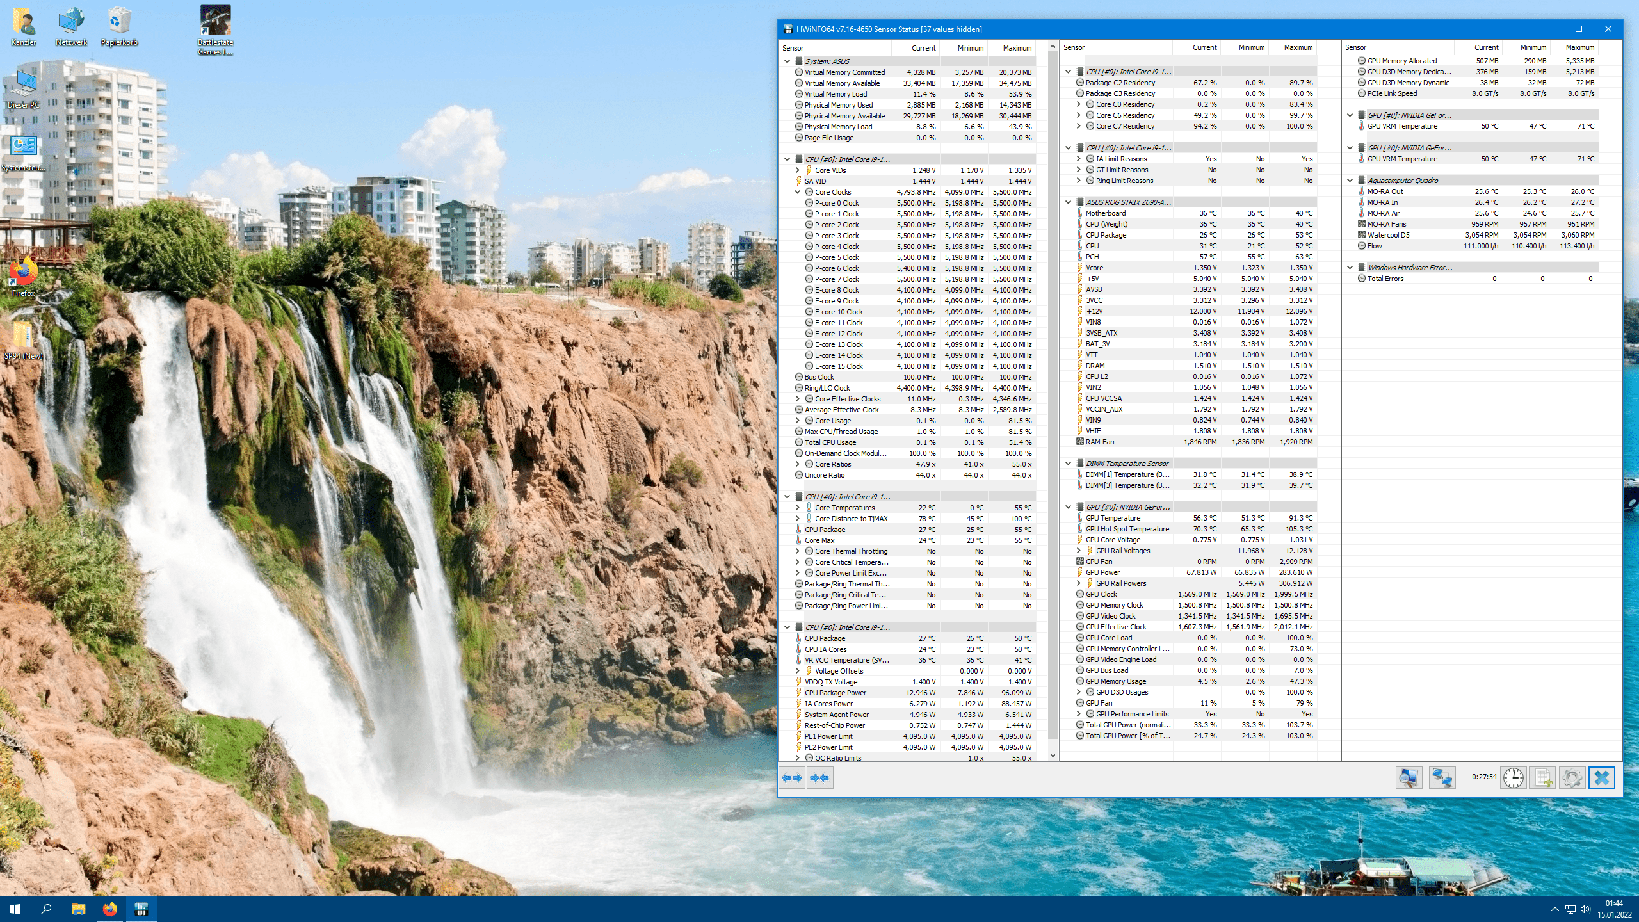Viewport: 1639px width, 922px height.
Task: Click the network connection icon in HWiNFO toolbar
Action: pyautogui.click(x=1442, y=778)
